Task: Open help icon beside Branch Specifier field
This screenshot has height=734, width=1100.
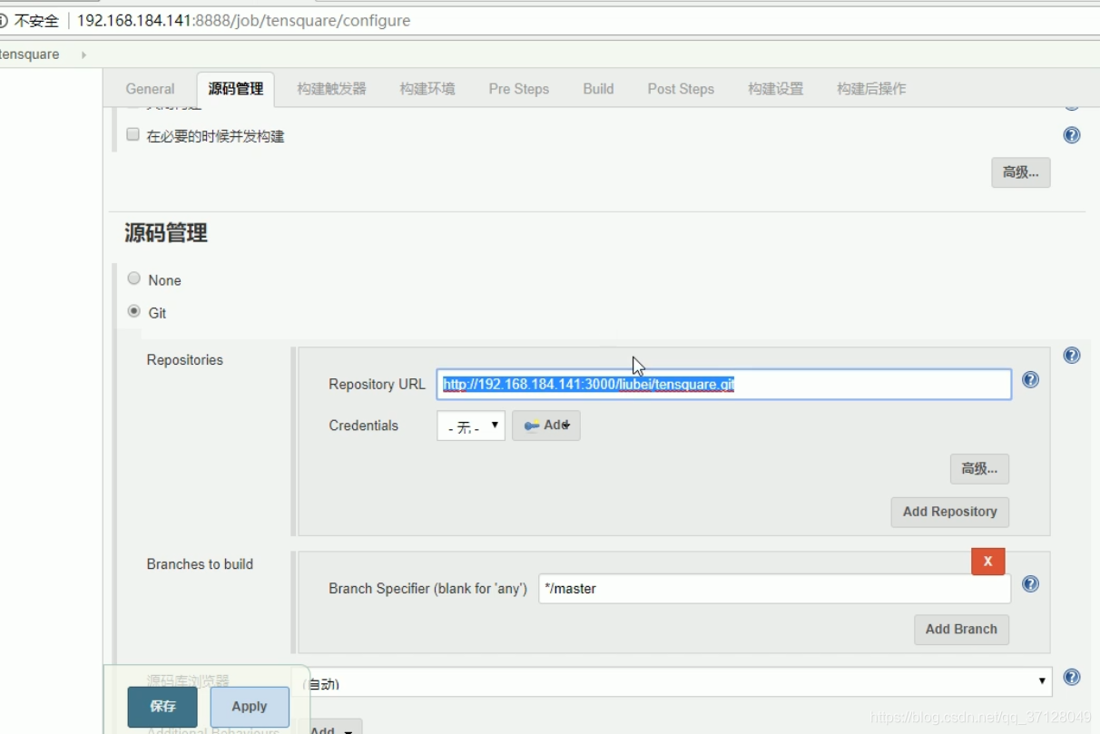Action: (1030, 583)
